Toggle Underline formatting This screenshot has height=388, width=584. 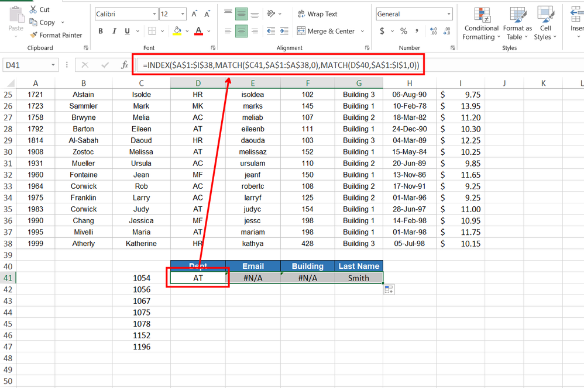coord(128,31)
